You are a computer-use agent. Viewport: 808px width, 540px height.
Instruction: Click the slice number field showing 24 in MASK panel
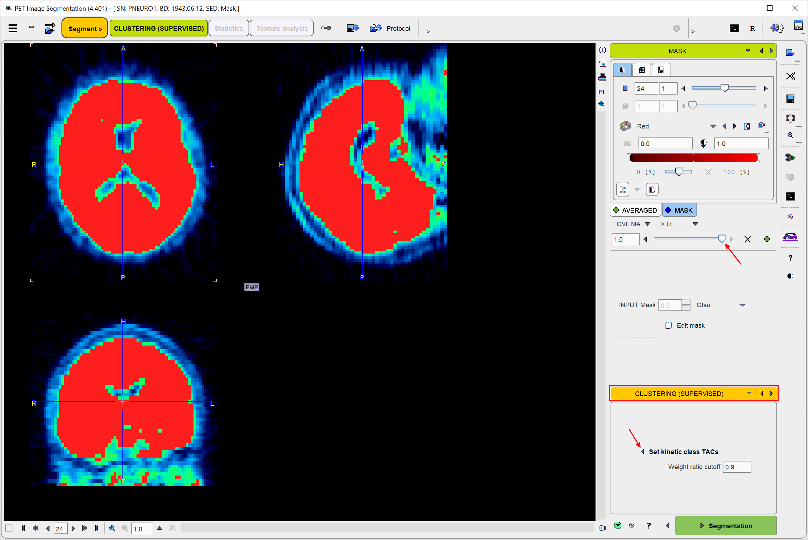tap(646, 88)
